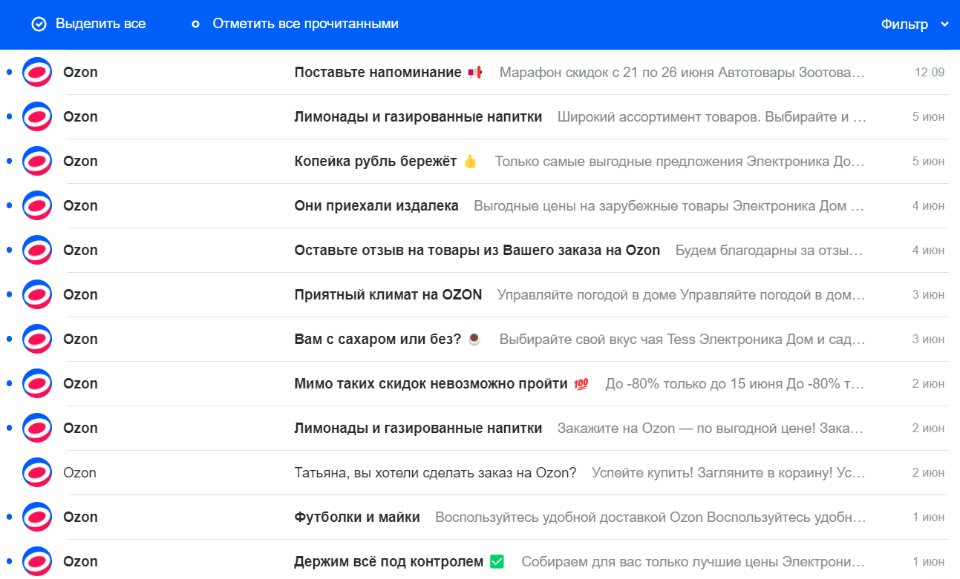Screen dimensions: 960x579
Task: Click preview 'Широкий ассортимент товаров'
Action: point(658,116)
